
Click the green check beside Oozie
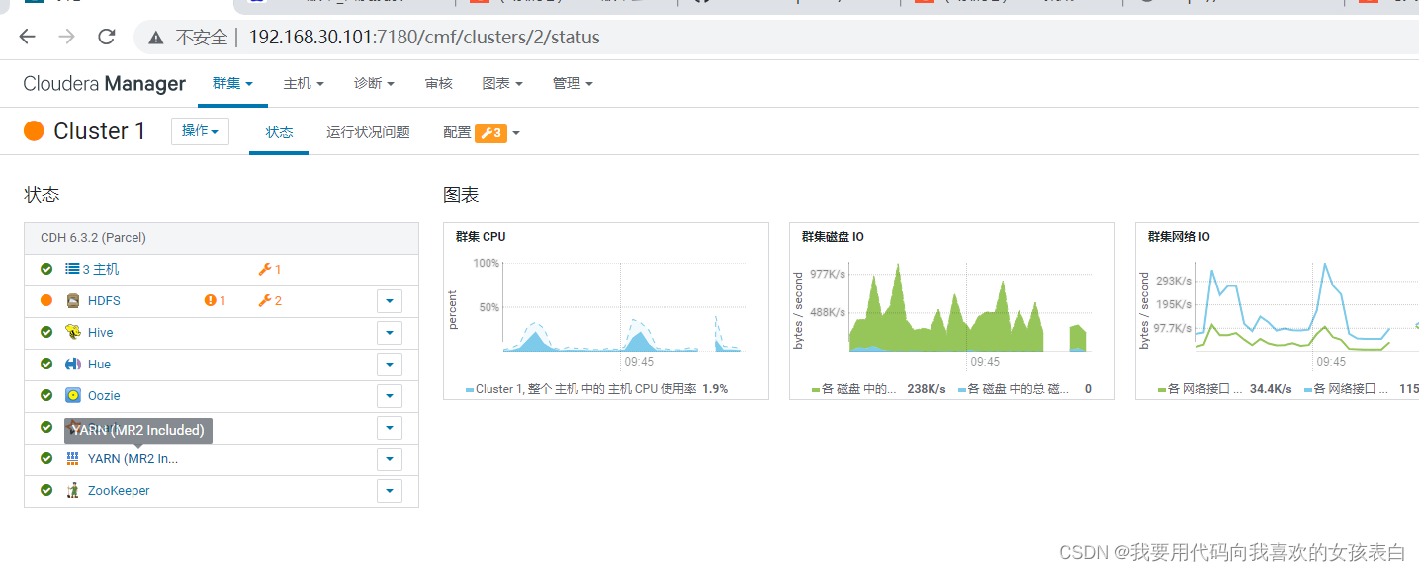46,395
